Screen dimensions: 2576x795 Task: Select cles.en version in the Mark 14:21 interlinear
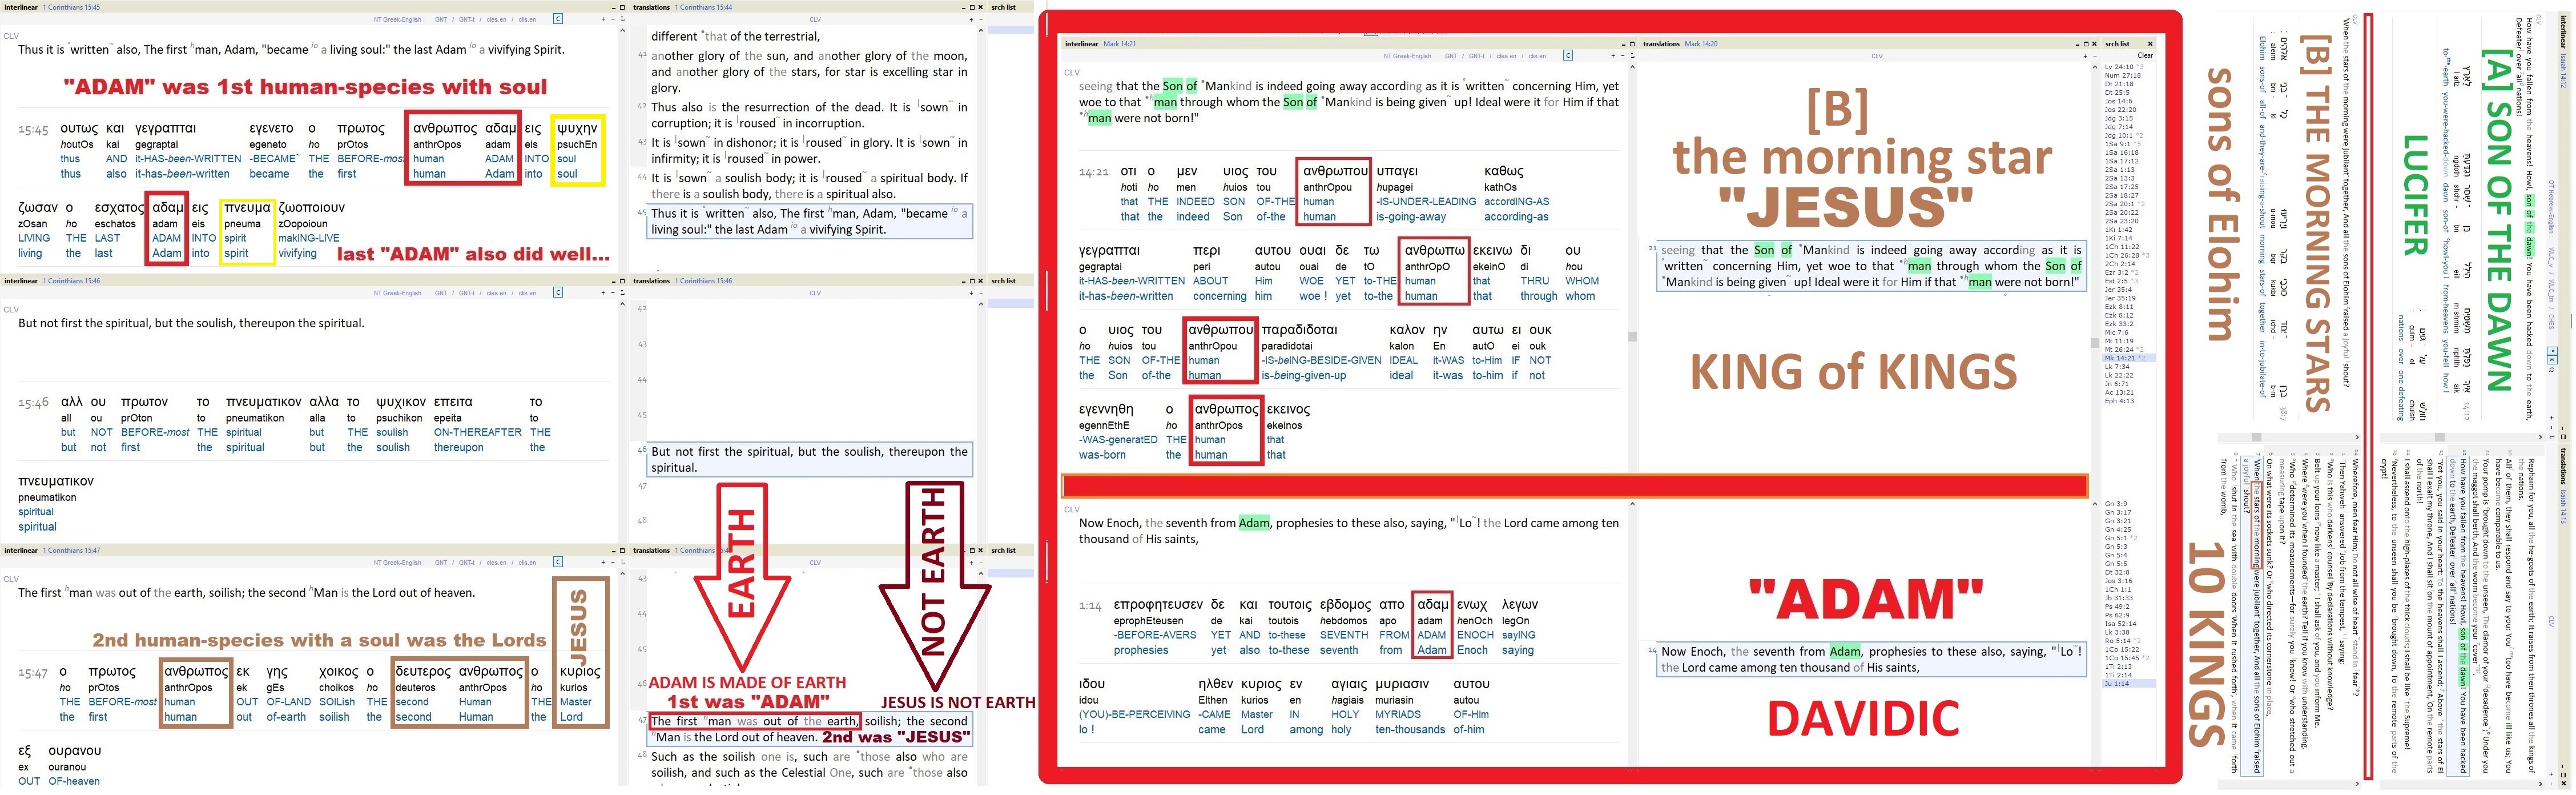(x=1506, y=56)
